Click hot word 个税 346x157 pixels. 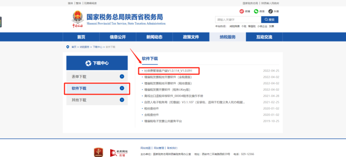point(243,26)
